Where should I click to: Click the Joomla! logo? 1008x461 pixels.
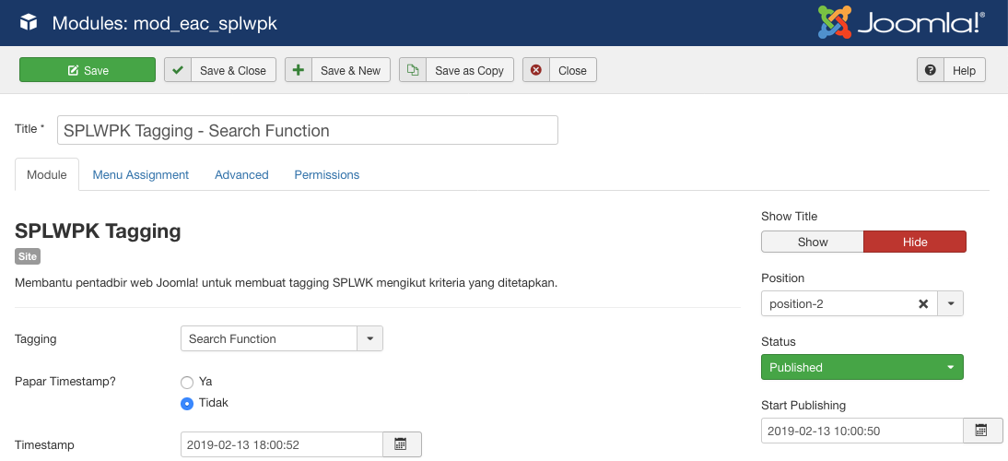901,23
